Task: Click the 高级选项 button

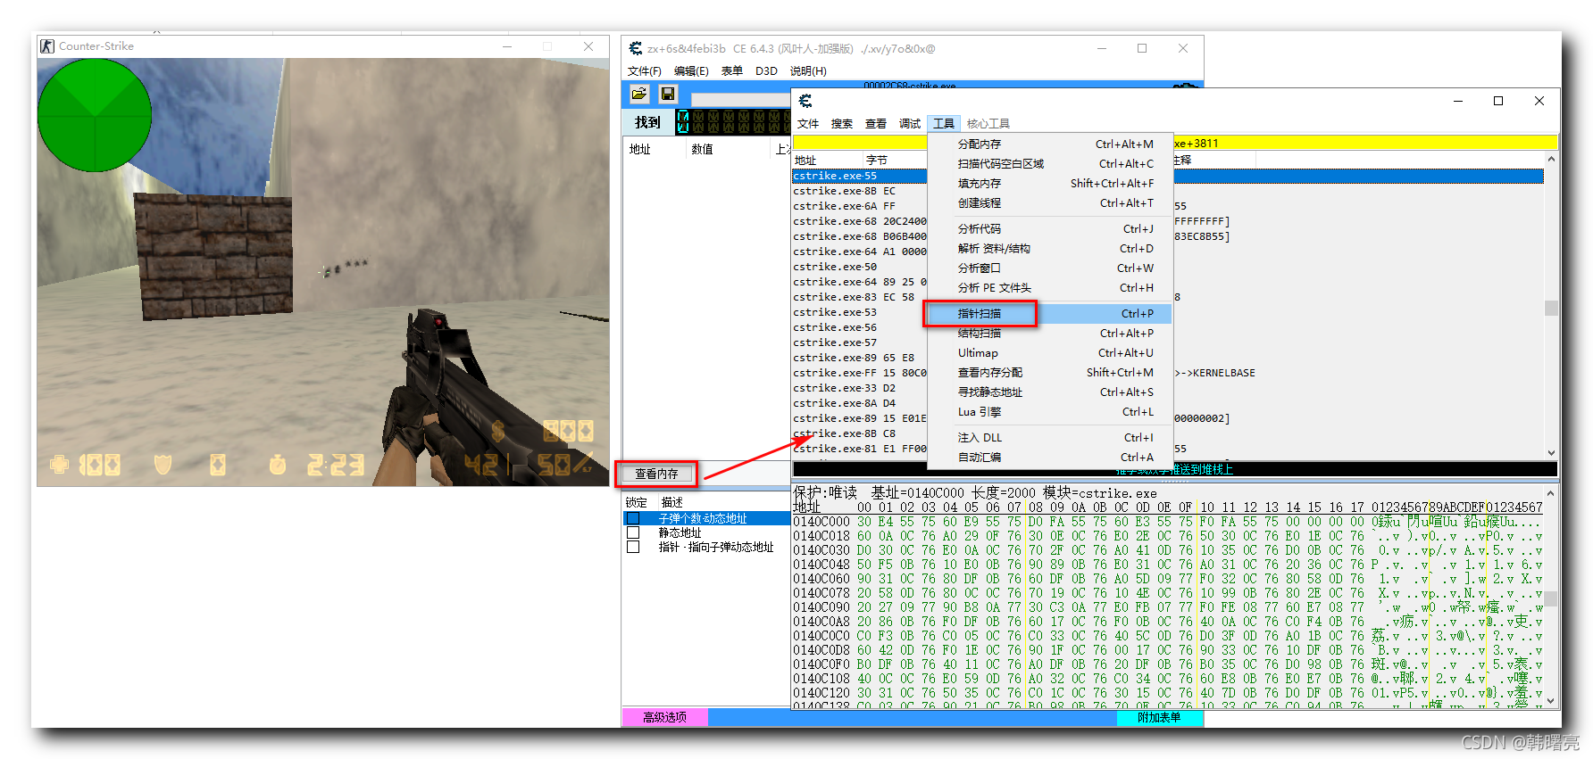Action: (664, 717)
